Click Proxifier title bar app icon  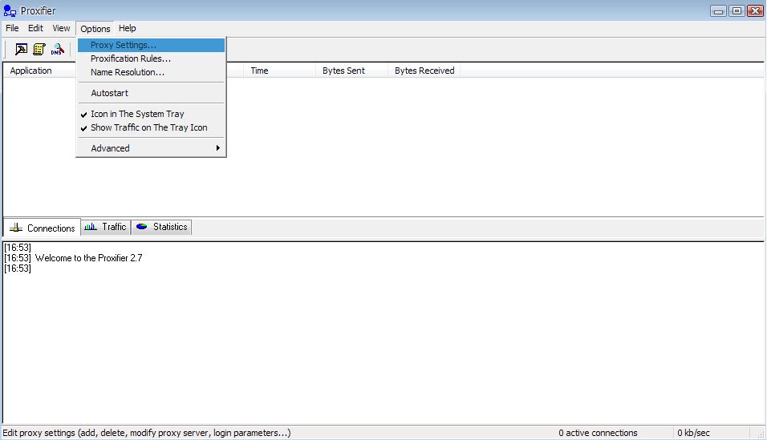10,10
